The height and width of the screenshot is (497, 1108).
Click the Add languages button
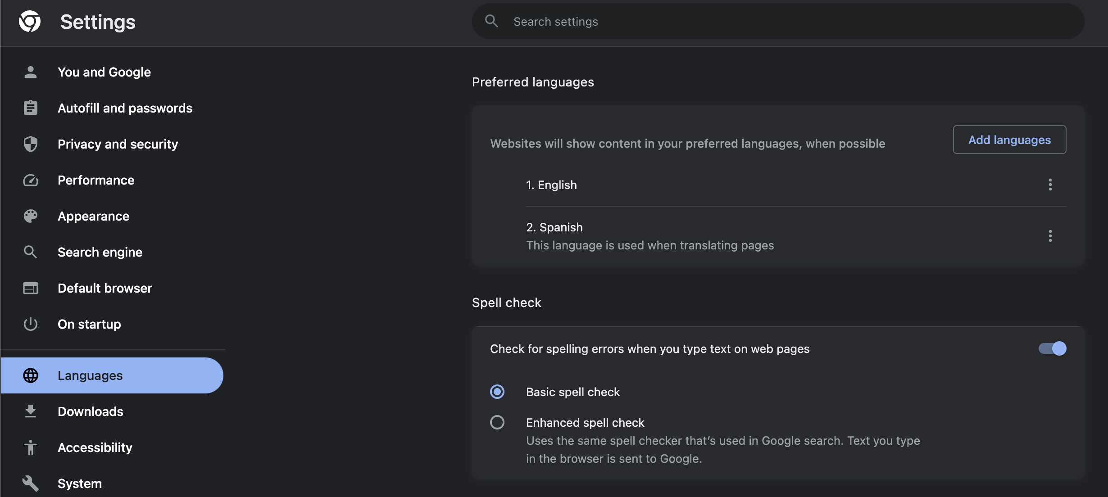1009,140
